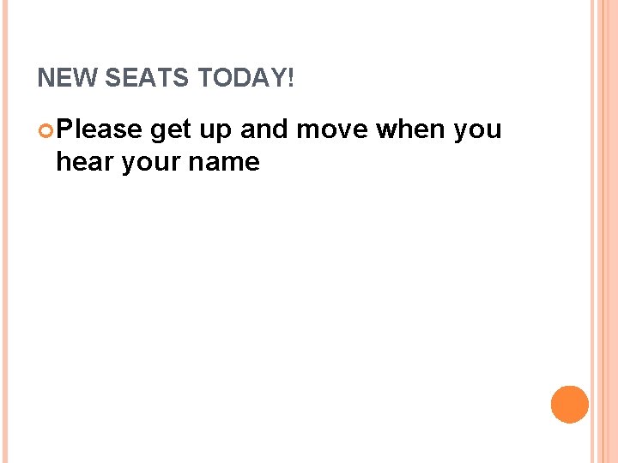
Task: Click the orange ring bullet marker
Action: coord(45,130)
